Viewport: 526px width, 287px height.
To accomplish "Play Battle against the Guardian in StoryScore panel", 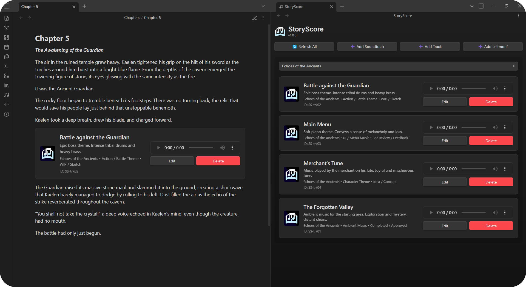I will [x=431, y=88].
